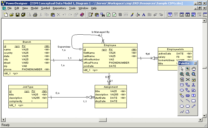Click the Zoom Out palette tool
208x128 pixels.
(x=188, y=74)
